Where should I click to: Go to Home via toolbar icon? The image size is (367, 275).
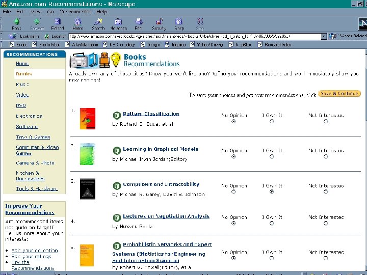tap(77, 24)
